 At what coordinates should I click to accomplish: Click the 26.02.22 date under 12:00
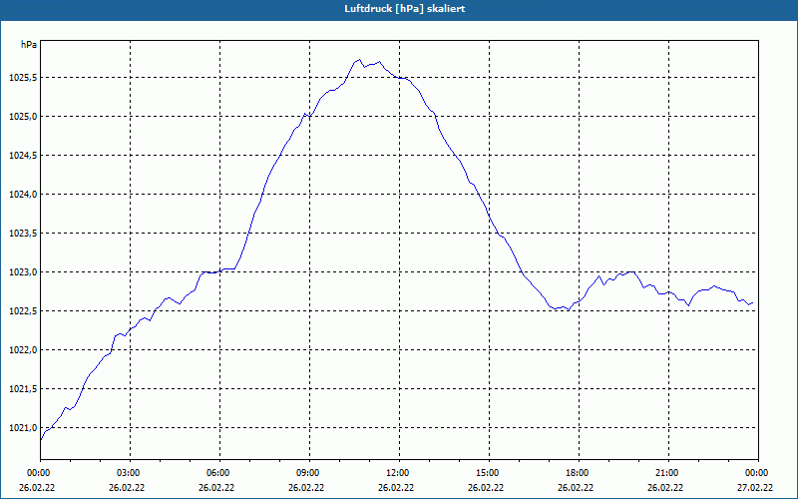tap(396, 488)
